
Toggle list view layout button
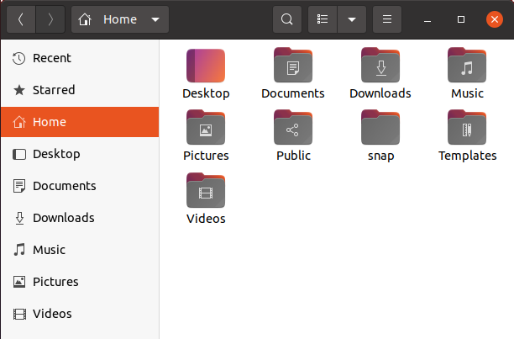click(x=323, y=19)
